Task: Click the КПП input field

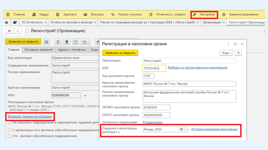Action: (x=154, y=68)
